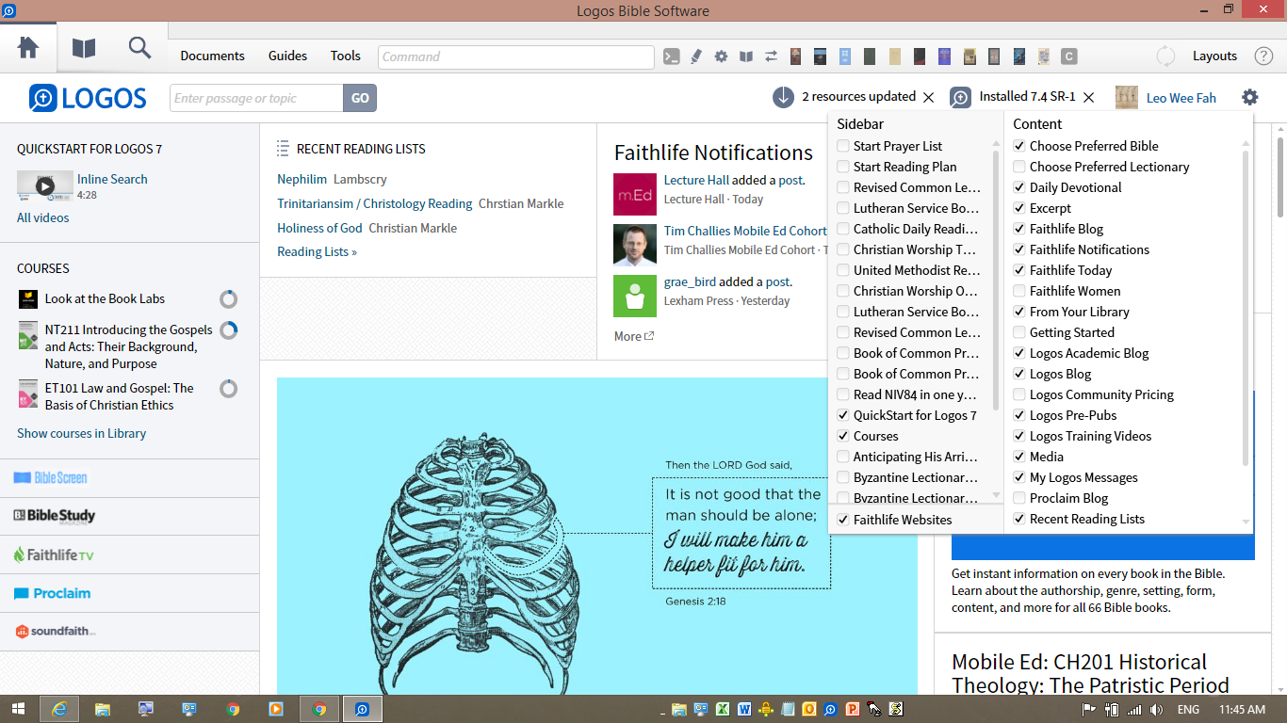1287x723 pixels.
Task: Click Leo Wee Fah's profile picture
Action: coord(1127,97)
